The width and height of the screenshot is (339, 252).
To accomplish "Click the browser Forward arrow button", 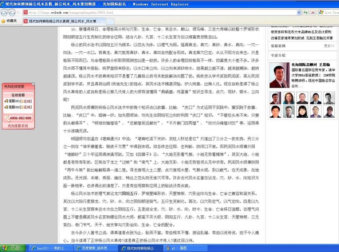I will [12, 12].
